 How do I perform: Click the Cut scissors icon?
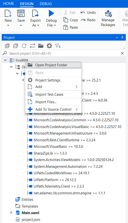tap(66, 12)
